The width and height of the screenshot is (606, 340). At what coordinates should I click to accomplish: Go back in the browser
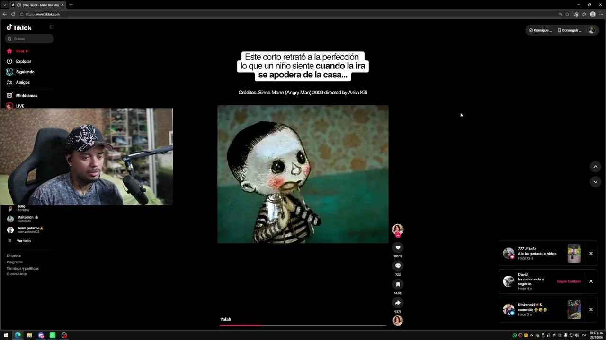[x=5, y=14]
